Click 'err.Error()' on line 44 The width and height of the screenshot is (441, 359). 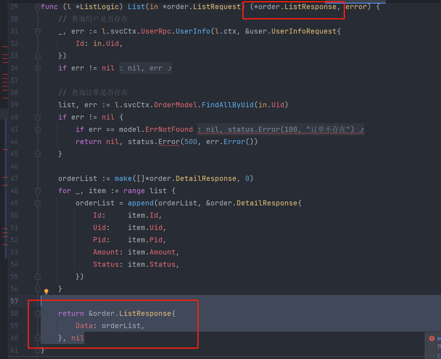(232, 142)
